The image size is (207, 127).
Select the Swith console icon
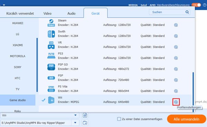click(x=51, y=34)
